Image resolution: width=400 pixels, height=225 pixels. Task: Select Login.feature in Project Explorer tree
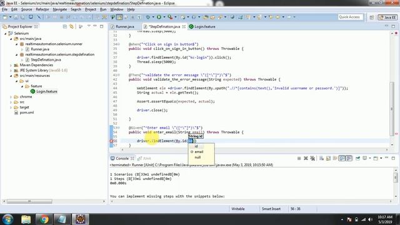pos(47,92)
